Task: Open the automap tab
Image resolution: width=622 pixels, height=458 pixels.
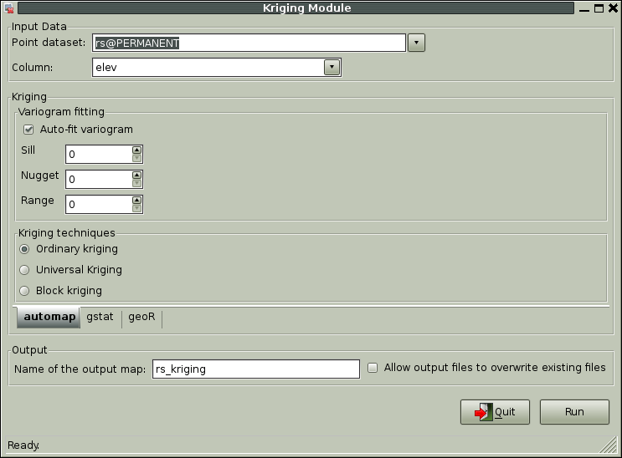Action: pos(49,318)
